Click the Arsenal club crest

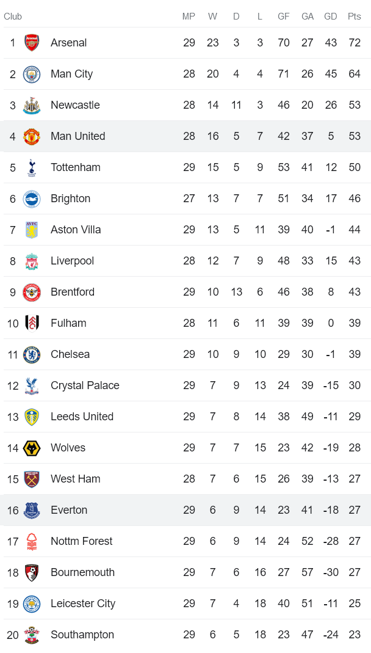point(32,43)
